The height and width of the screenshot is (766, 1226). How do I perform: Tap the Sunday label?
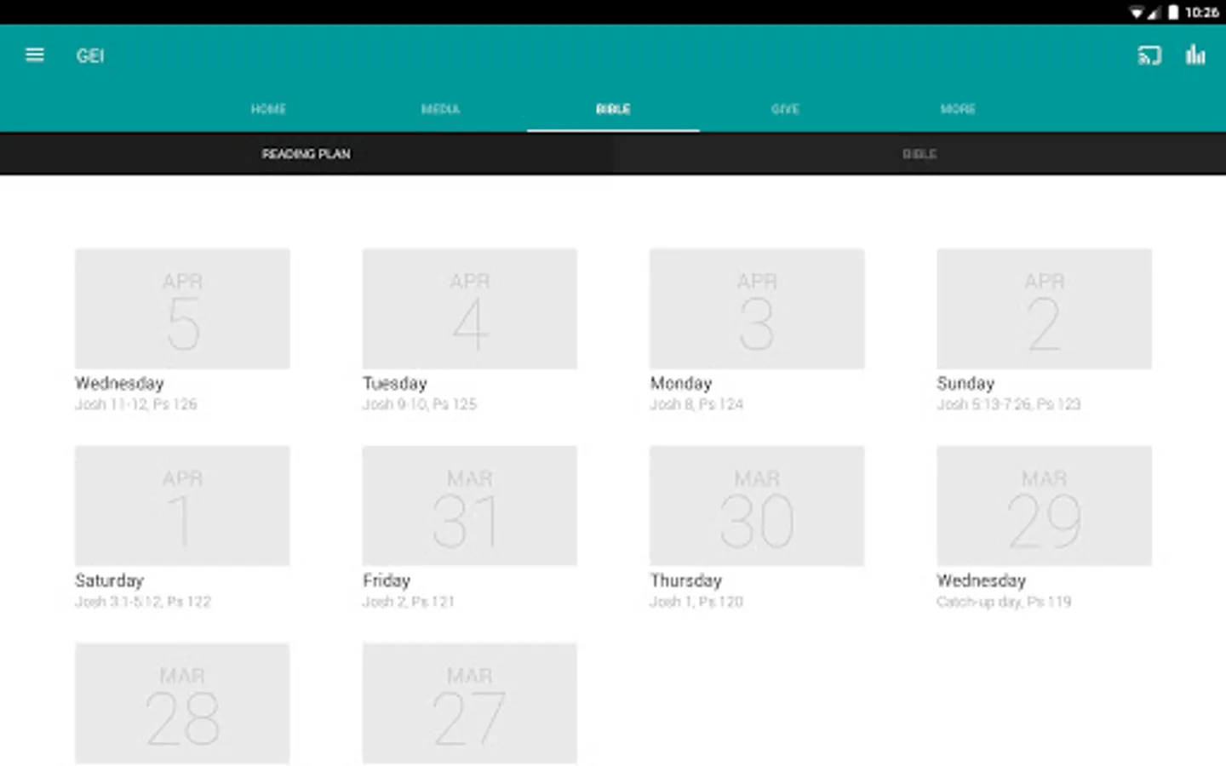(966, 384)
